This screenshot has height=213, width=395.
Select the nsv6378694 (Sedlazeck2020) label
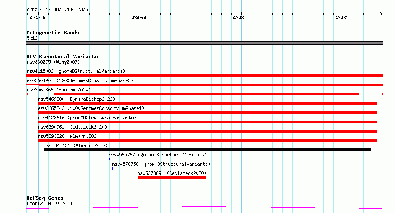point(172,173)
